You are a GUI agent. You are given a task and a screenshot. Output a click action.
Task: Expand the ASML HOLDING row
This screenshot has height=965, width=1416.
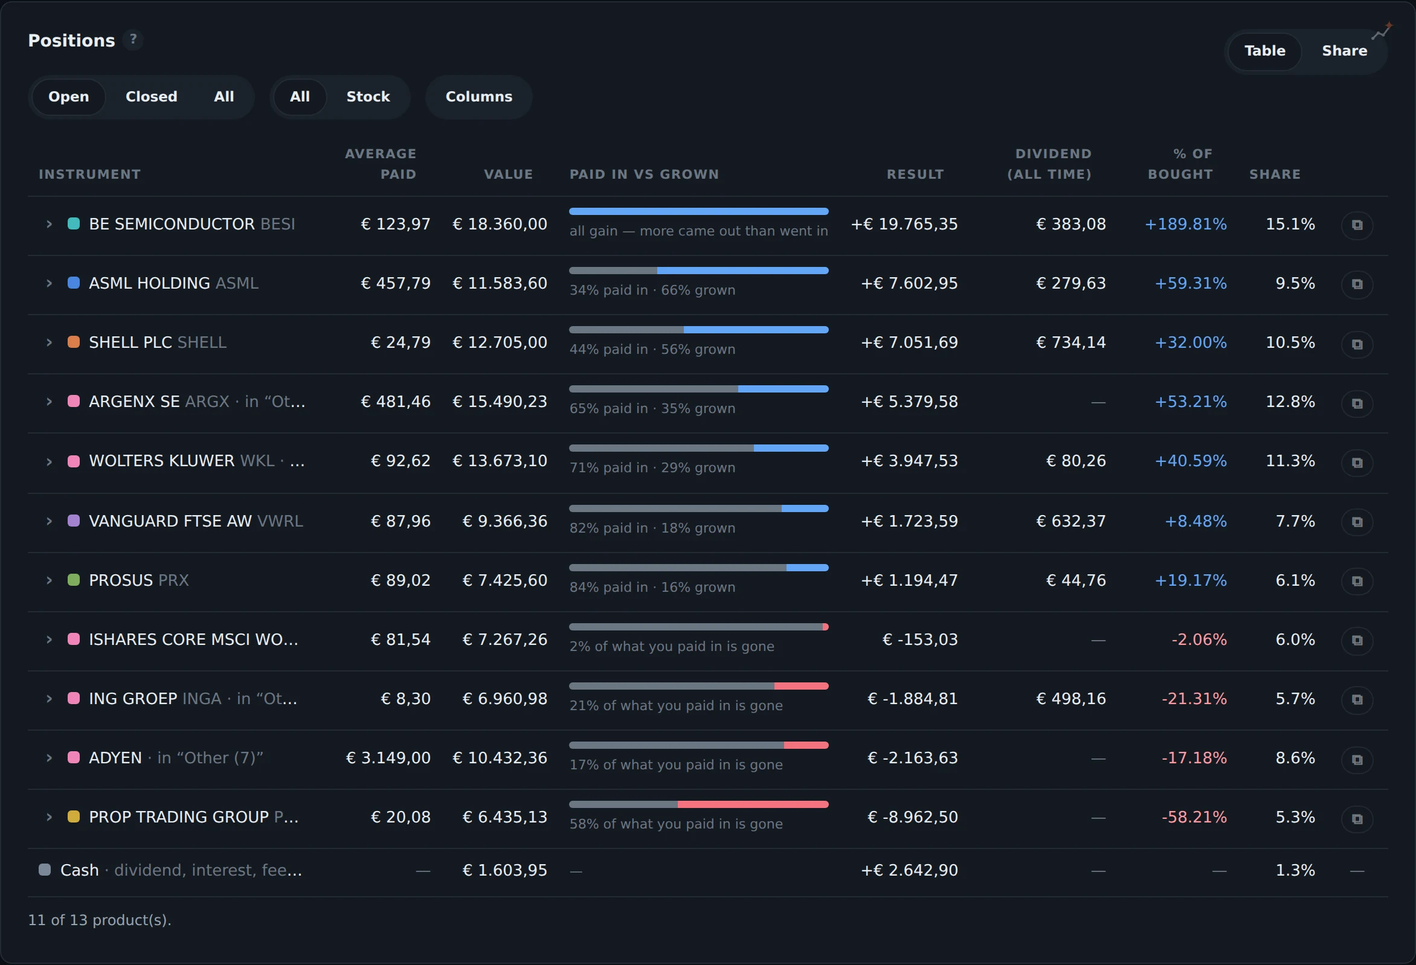pyautogui.click(x=50, y=283)
